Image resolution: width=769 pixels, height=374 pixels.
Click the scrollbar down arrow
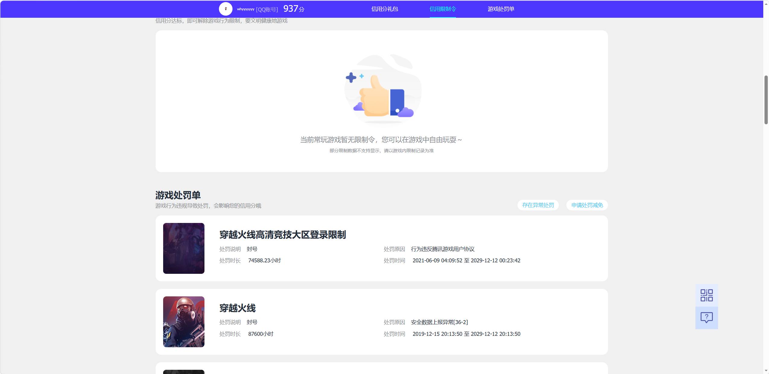click(766, 371)
